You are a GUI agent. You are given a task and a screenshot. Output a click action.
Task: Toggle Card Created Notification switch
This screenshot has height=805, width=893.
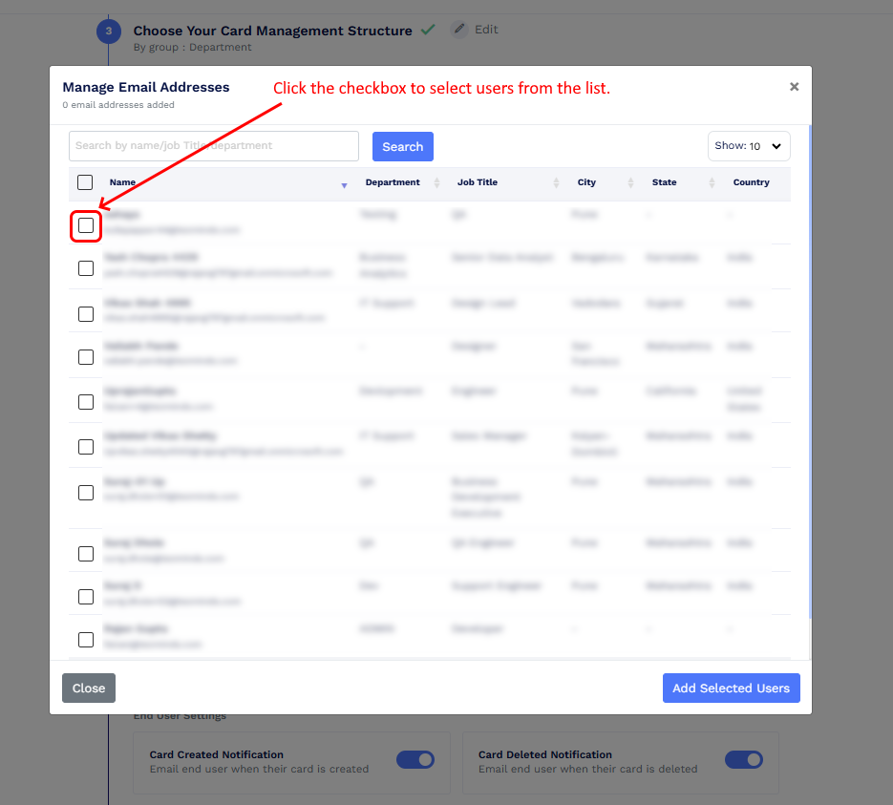click(x=415, y=759)
